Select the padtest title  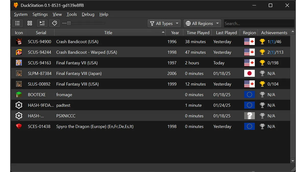(x=63, y=105)
